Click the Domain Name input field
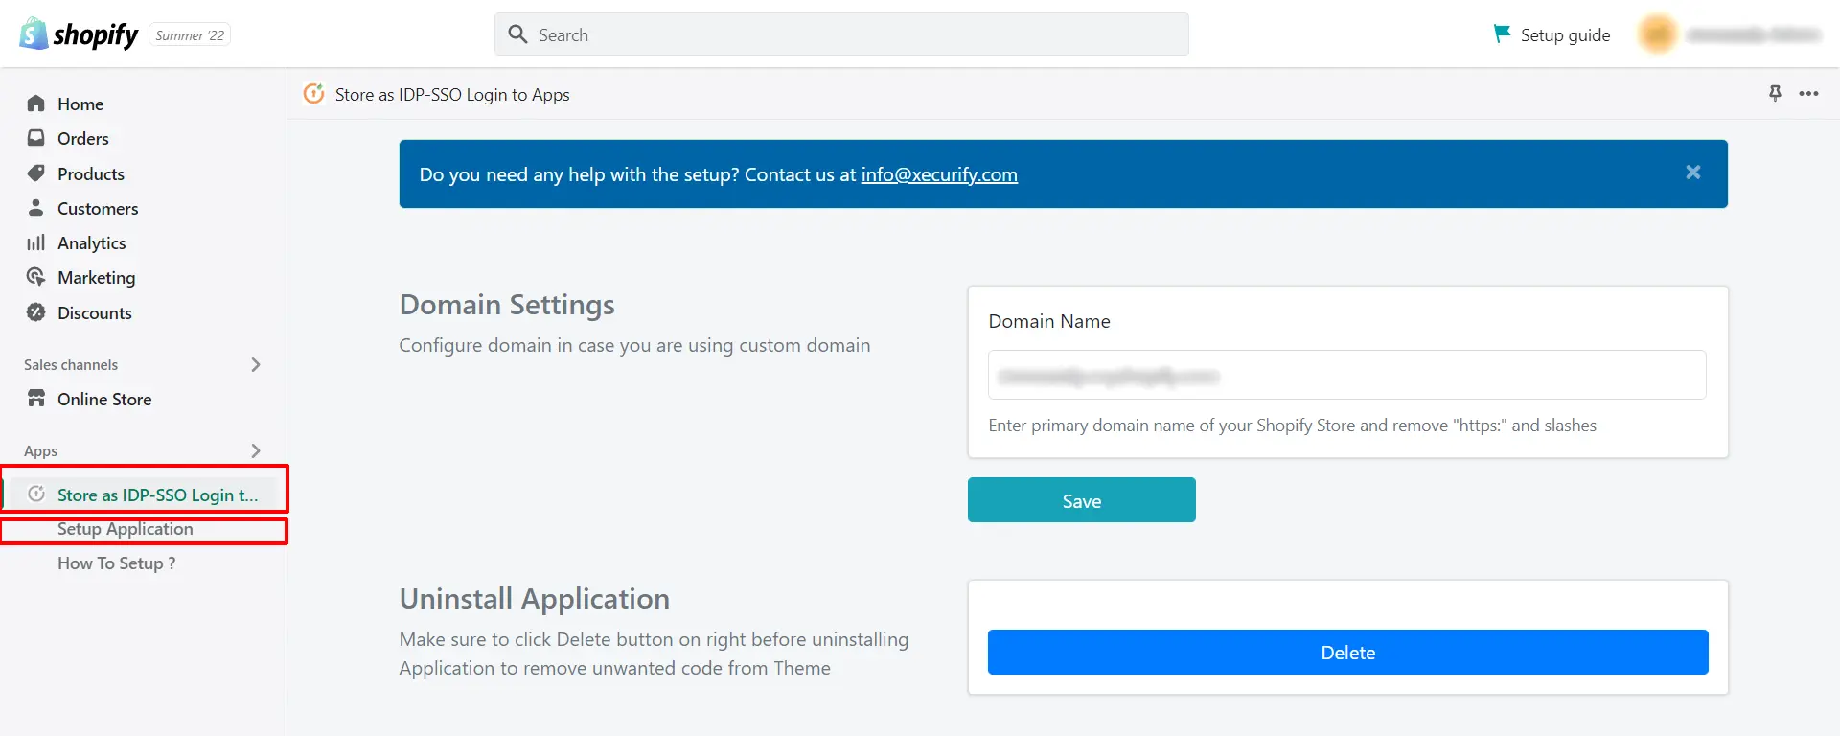Image resolution: width=1840 pixels, height=736 pixels. (x=1346, y=375)
